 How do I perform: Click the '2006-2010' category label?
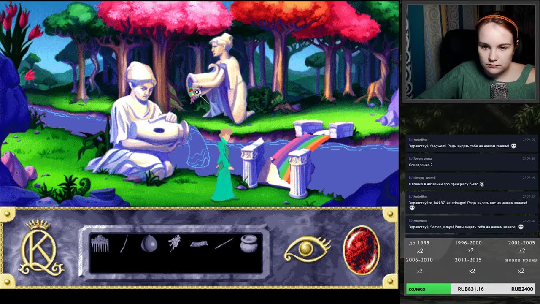[x=419, y=260]
